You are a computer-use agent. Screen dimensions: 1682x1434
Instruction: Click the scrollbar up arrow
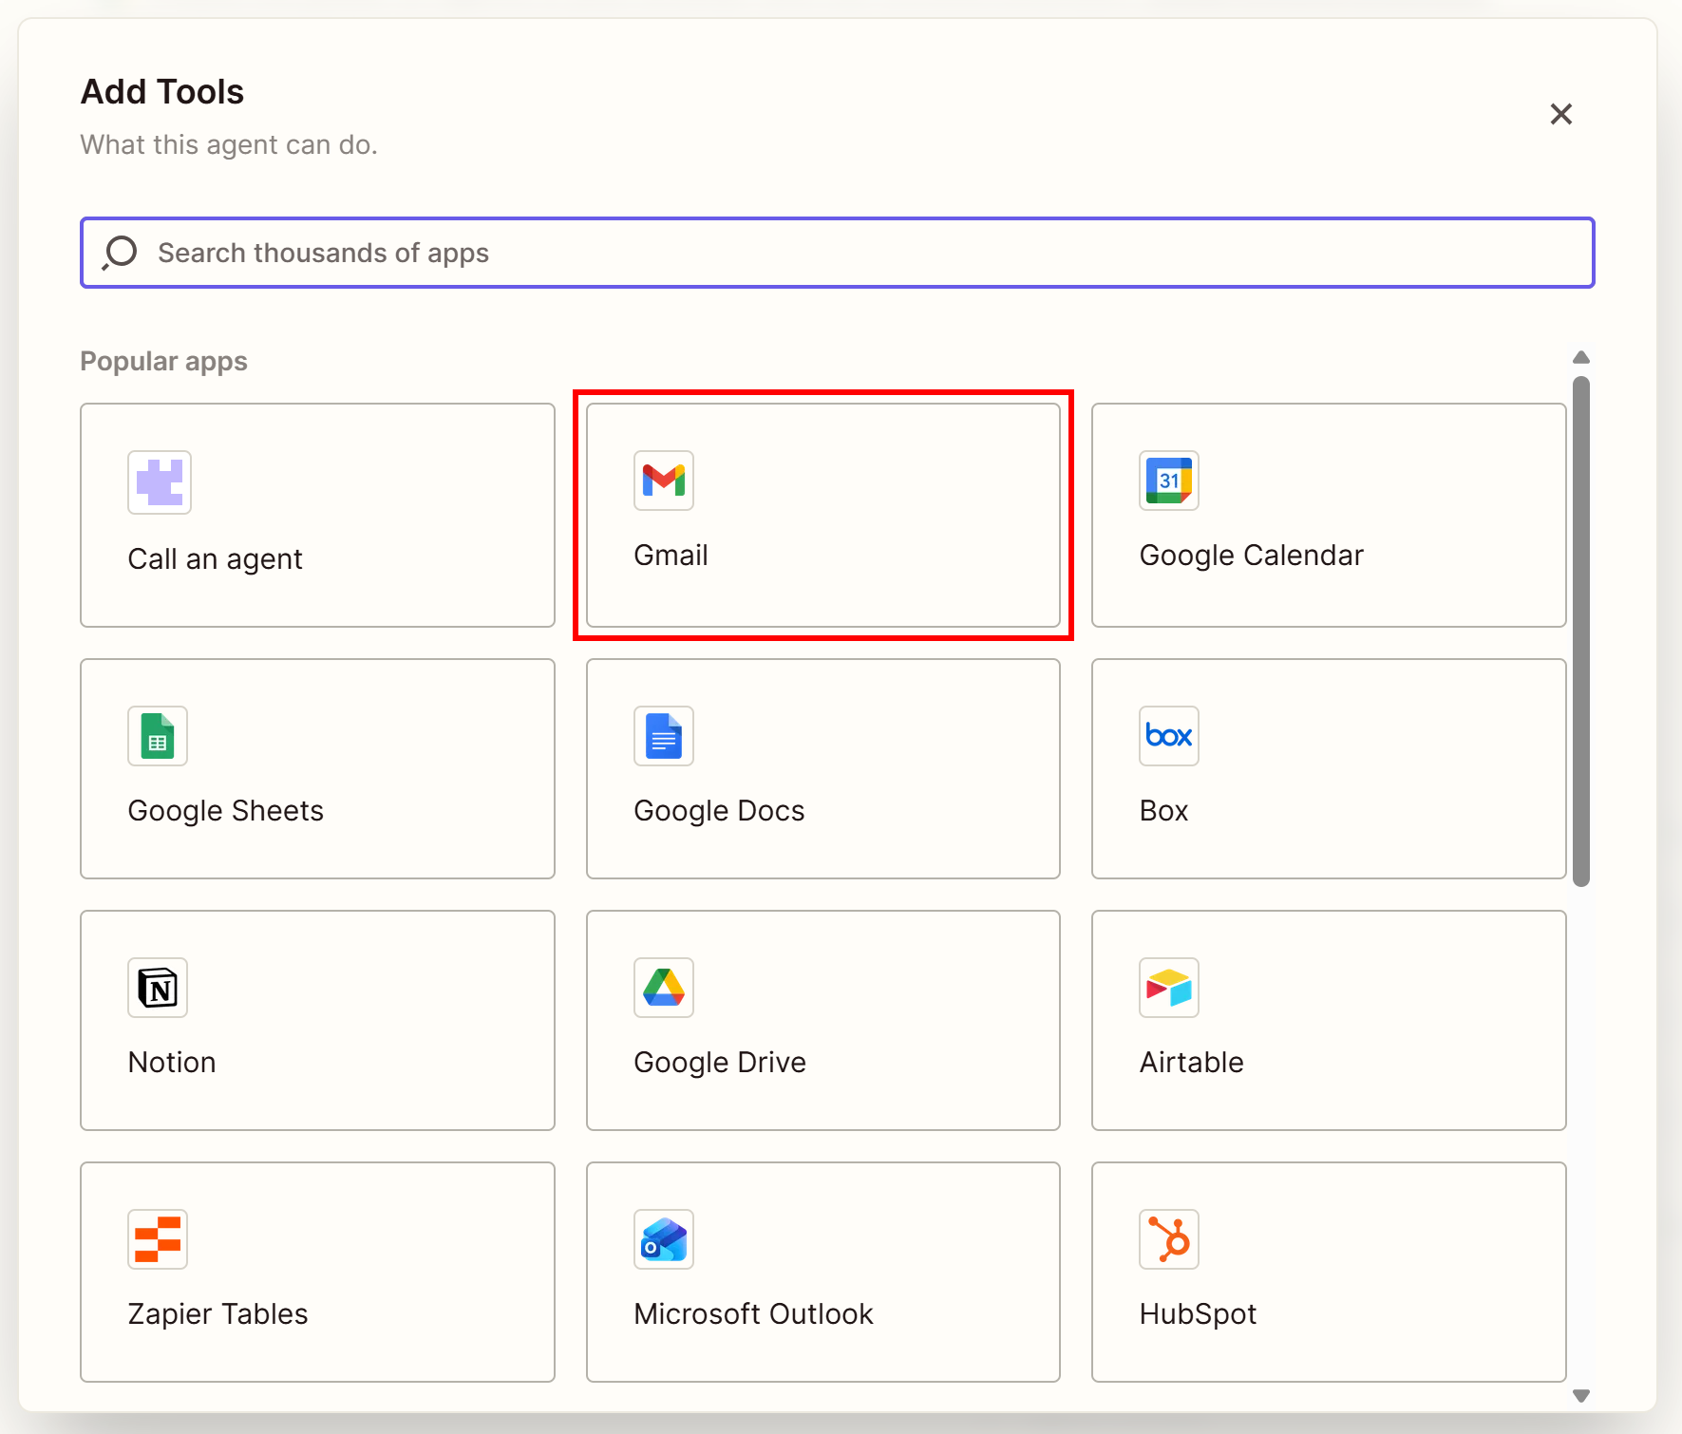tap(1579, 357)
